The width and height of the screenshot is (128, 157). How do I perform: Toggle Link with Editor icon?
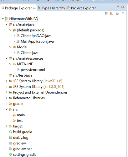(111, 14)
